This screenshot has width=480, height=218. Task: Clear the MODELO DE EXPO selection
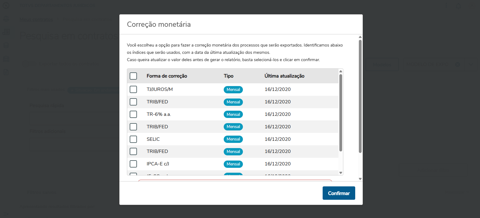coord(457,64)
